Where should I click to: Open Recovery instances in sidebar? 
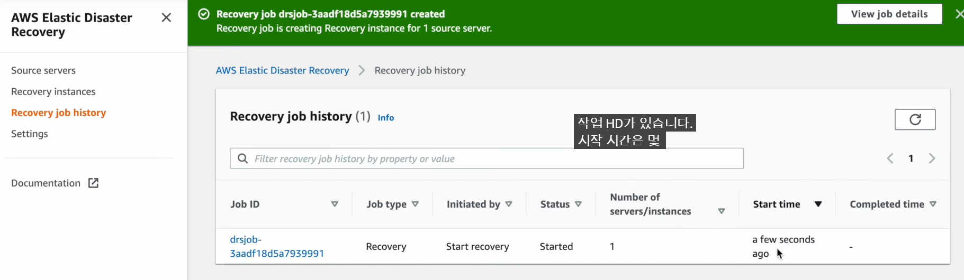[53, 91]
